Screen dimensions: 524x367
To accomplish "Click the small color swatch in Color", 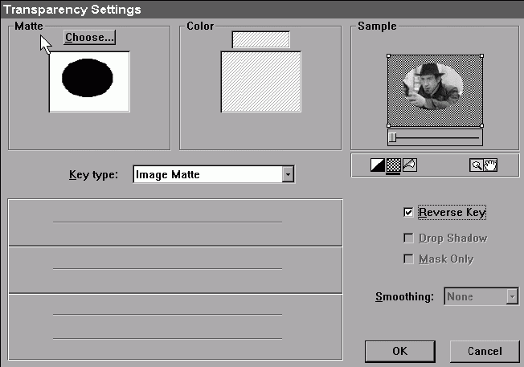I will point(261,39).
